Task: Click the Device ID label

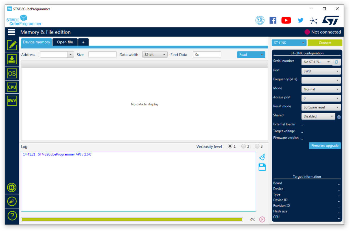Action: (x=280, y=200)
